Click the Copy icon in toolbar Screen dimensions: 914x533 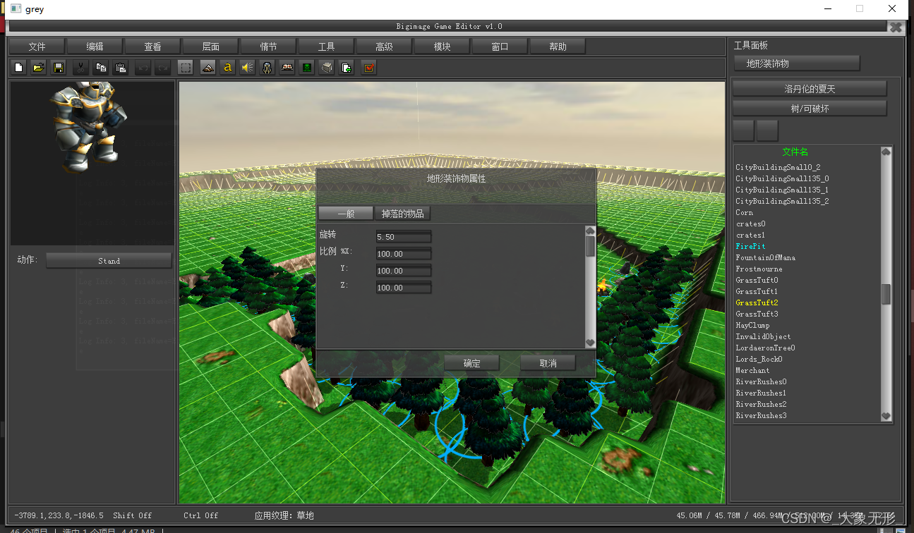(x=101, y=68)
